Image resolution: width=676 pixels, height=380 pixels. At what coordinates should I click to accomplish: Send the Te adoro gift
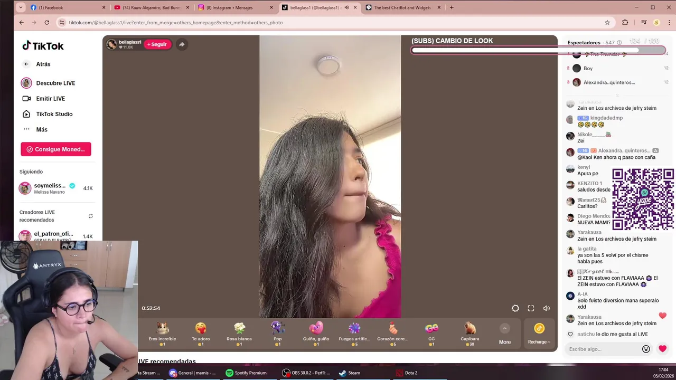pos(201,334)
